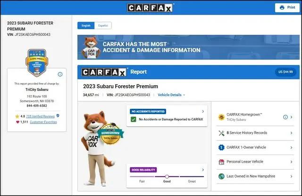This screenshot has height=196, width=302.
Task: Open Last Owned in New Hampshire details
Action: click(x=255, y=176)
